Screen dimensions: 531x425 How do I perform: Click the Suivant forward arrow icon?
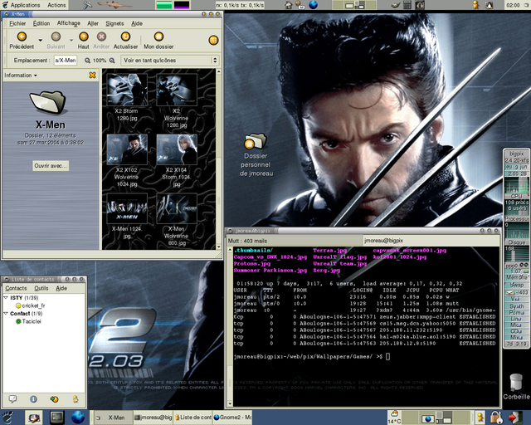click(x=56, y=37)
